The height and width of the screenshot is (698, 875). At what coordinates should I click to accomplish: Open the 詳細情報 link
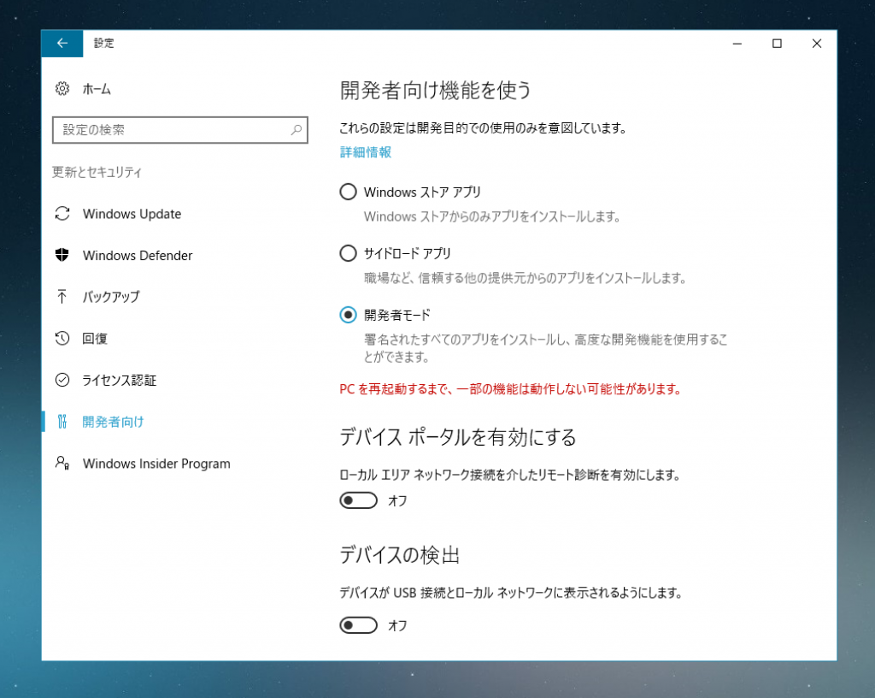coord(364,152)
